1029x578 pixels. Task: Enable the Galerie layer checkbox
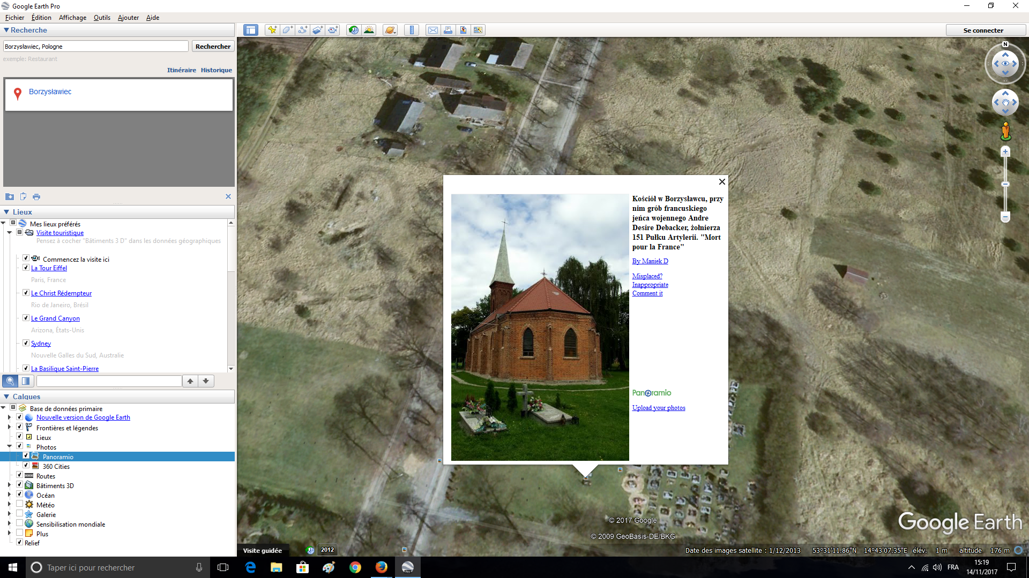[19, 514]
